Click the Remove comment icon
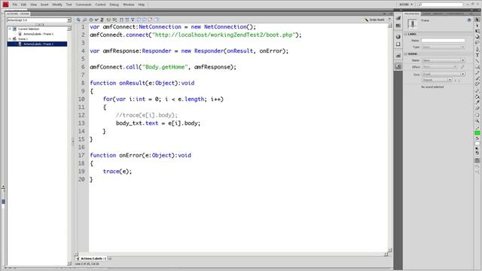 150,20
